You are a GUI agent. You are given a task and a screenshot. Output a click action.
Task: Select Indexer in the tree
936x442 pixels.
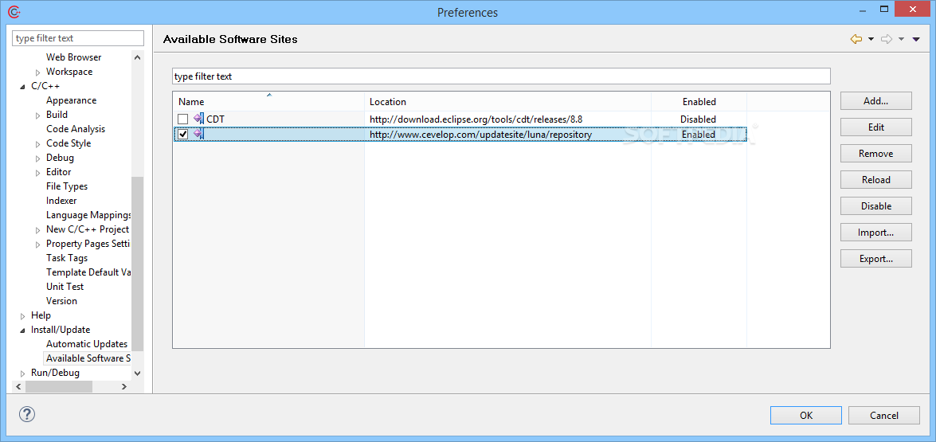(61, 201)
